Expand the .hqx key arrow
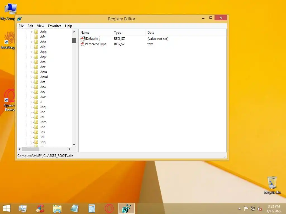 pyautogui.click(x=31, y=57)
